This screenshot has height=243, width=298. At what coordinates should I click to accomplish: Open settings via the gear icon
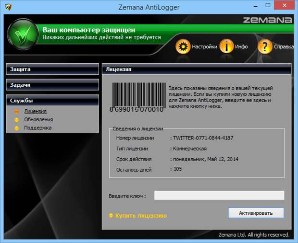pos(183,46)
